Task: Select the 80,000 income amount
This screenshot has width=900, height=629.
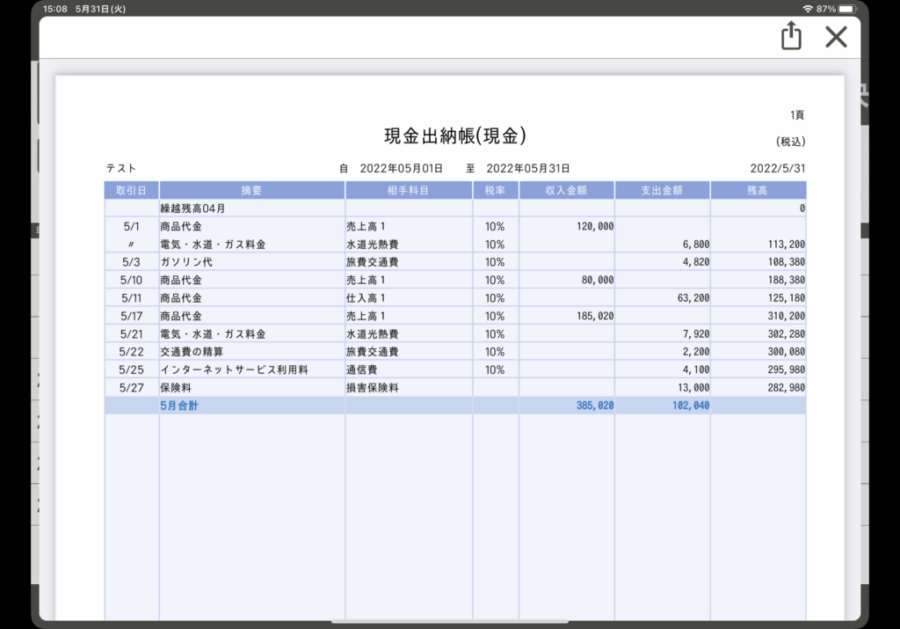Action: [x=598, y=280]
